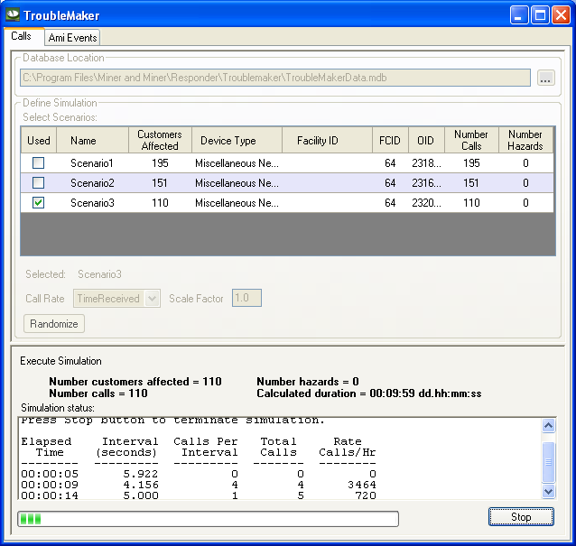Select the Calls tab
Screen dimensions: 576x546
click(x=21, y=36)
